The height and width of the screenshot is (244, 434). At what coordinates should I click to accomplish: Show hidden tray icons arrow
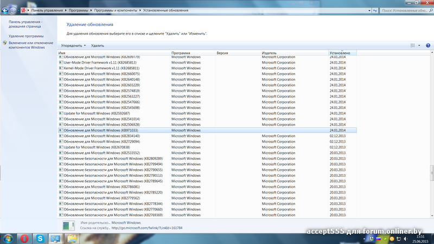(x=364, y=239)
